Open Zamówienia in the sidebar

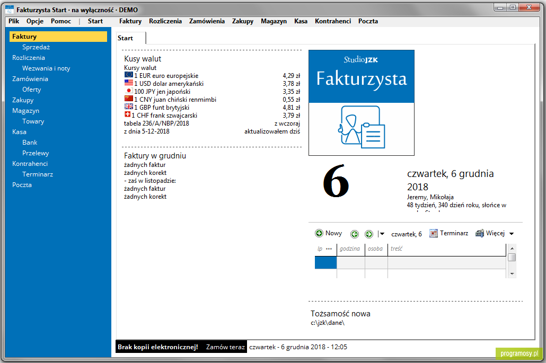tap(30, 79)
